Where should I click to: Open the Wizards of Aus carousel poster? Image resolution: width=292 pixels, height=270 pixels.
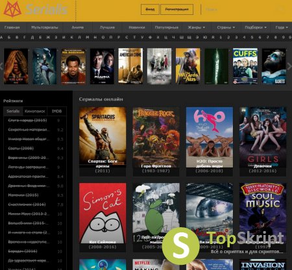(x=188, y=66)
